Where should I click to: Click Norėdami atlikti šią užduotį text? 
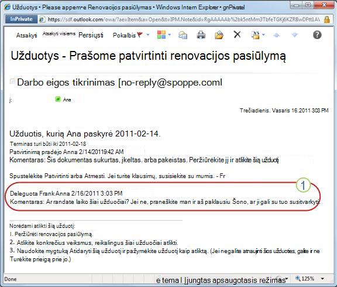[x=42, y=226]
